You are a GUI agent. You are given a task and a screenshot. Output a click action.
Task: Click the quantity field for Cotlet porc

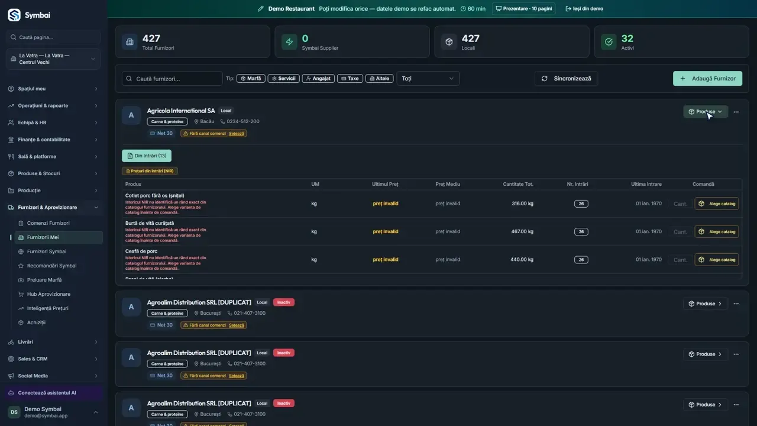680,204
